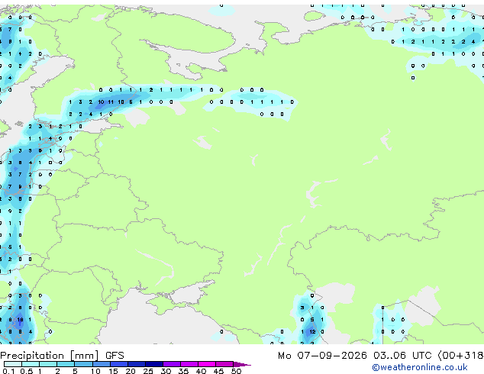Click the "18" precipitation value on map
Image resolution: width=484 pixels, height=374 pixels.
click(x=20, y=320)
